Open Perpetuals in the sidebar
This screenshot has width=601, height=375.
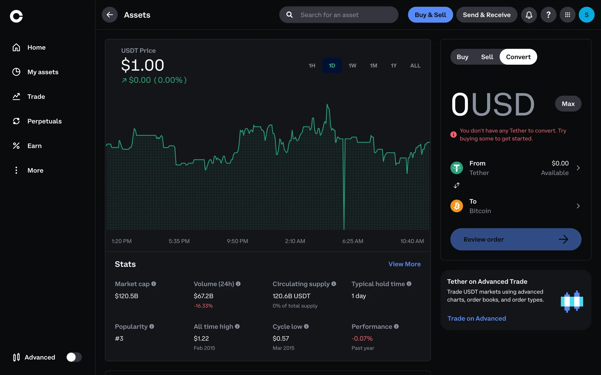(44, 121)
